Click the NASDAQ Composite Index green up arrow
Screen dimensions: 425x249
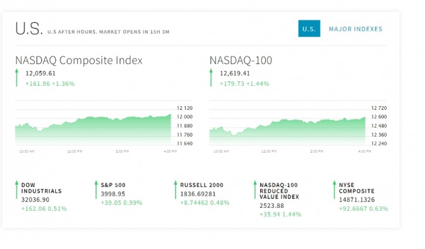(16, 77)
